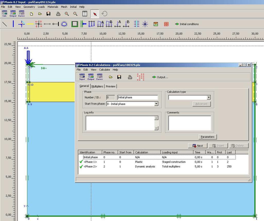Select the yellow Geogrid tool

pyautogui.click(x=30, y=24)
